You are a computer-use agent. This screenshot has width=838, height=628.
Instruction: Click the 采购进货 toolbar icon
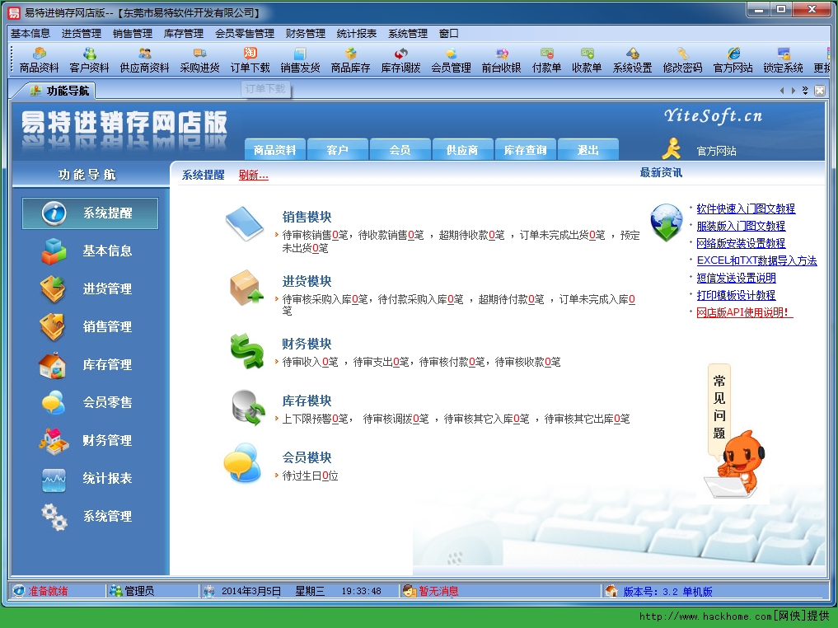click(x=199, y=60)
